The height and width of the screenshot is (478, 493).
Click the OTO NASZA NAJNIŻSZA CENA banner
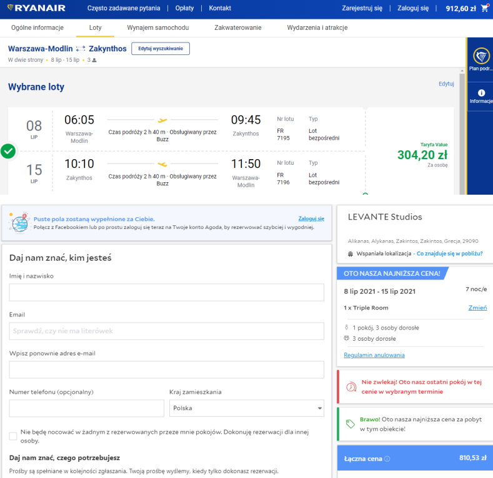click(392, 273)
